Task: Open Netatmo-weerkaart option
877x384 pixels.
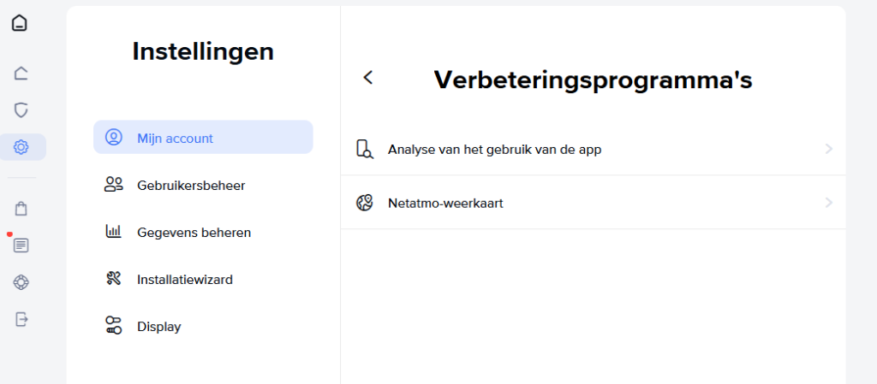Action: click(445, 203)
